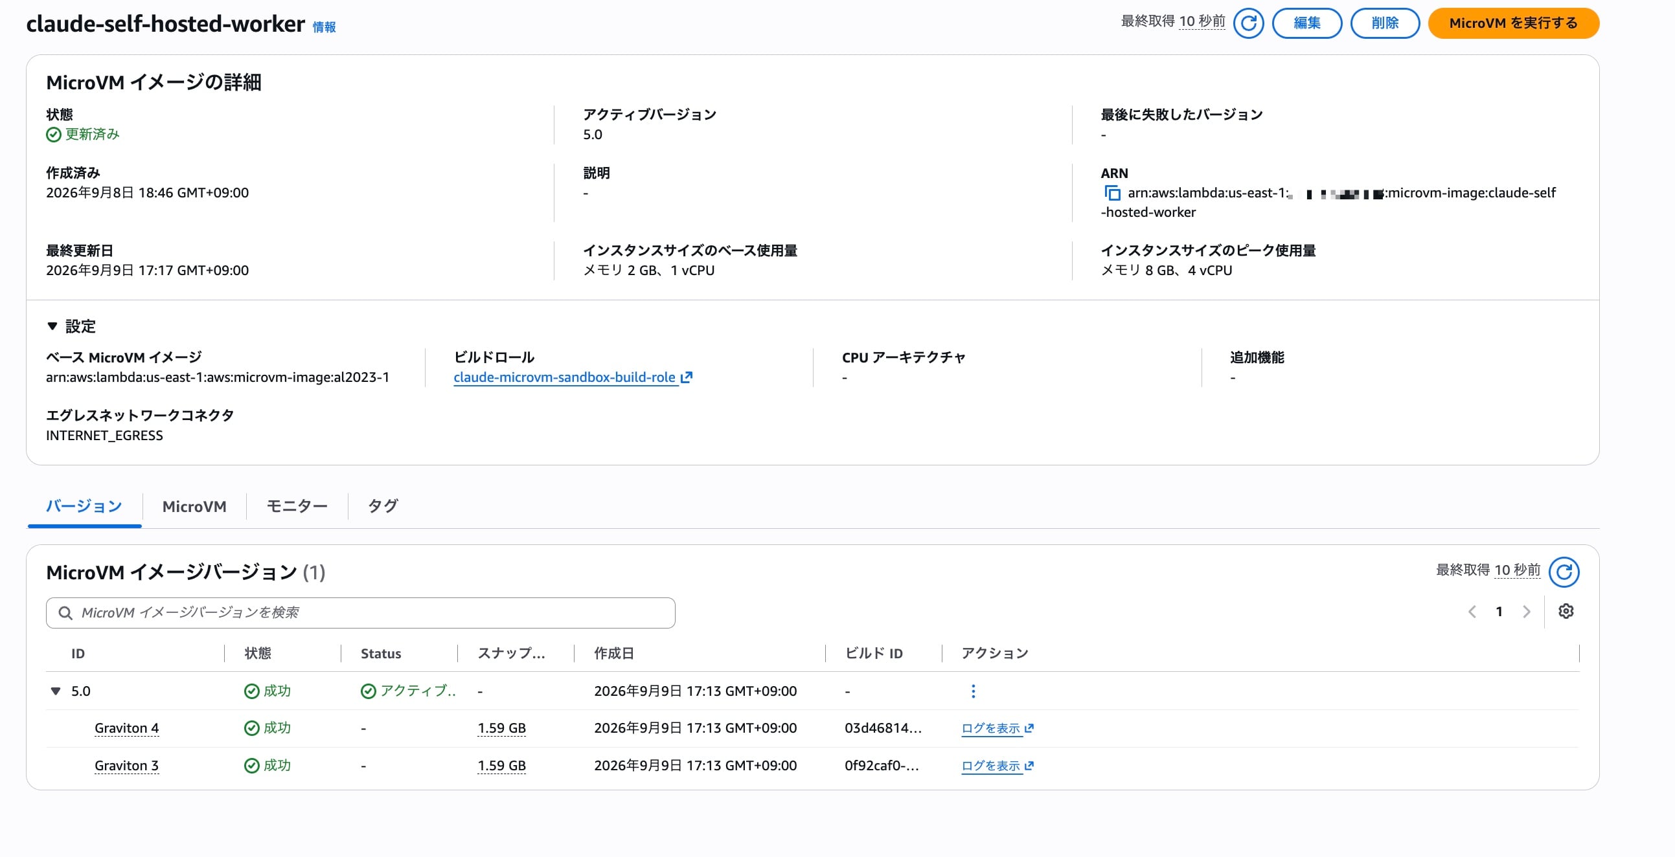Viewport: 1675px width, 857px height.
Task: Click the active version value 5.0
Action: (x=593, y=135)
